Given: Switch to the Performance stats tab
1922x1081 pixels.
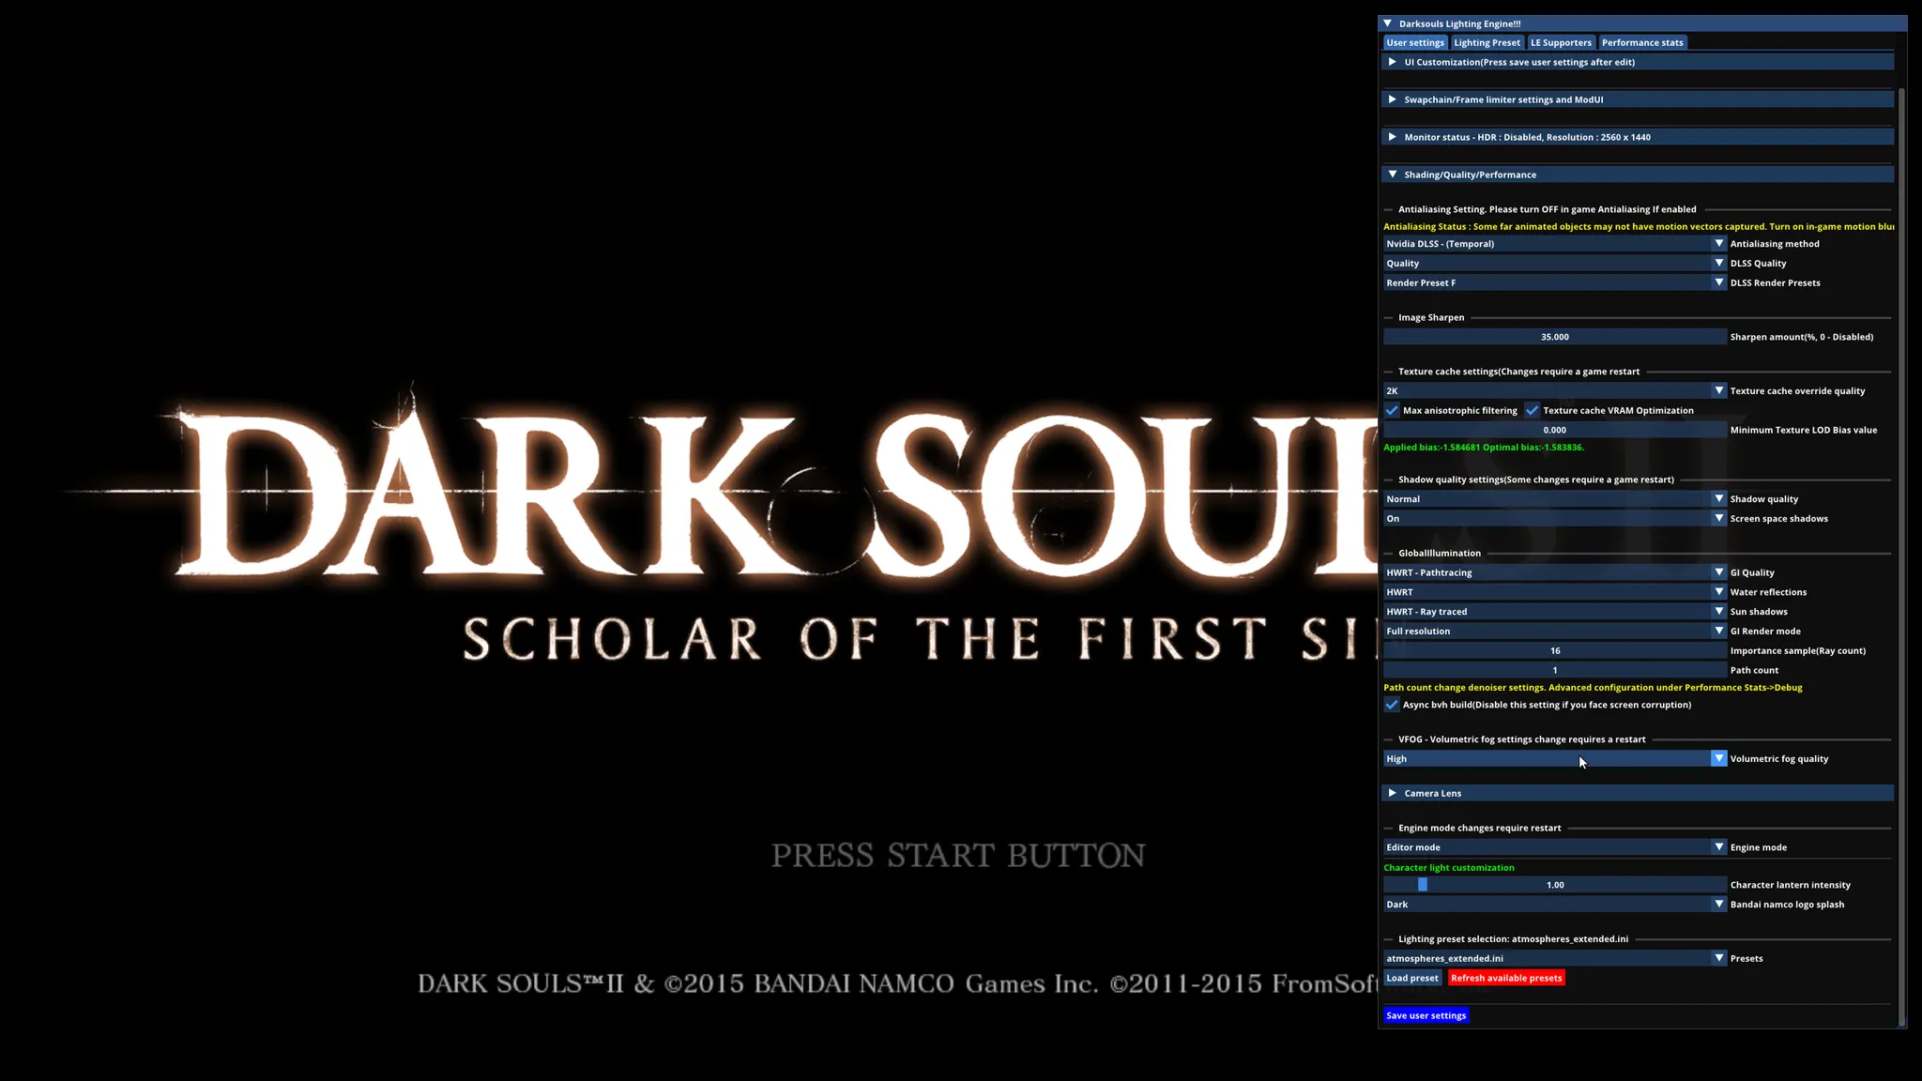Looking at the screenshot, I should coord(1642,42).
